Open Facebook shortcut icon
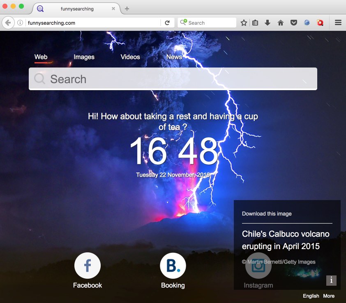This screenshot has height=303, width=346. pos(88,266)
